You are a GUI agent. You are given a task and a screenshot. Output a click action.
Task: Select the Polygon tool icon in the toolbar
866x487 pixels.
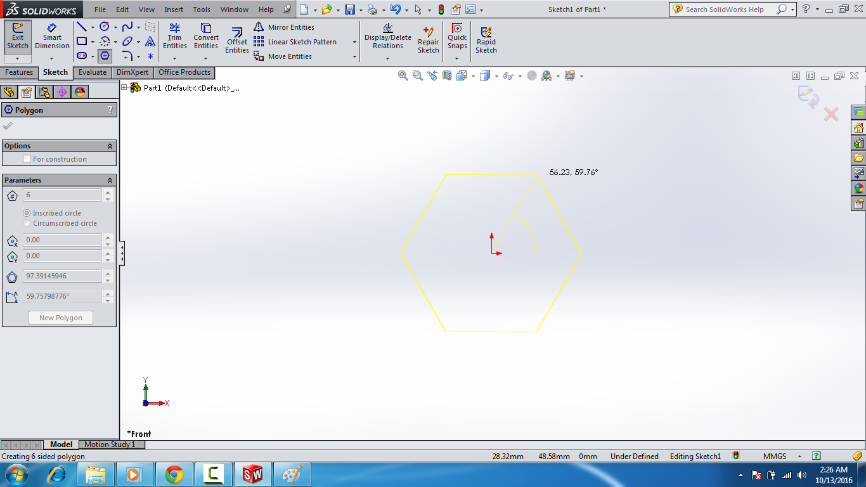pyautogui.click(x=105, y=56)
